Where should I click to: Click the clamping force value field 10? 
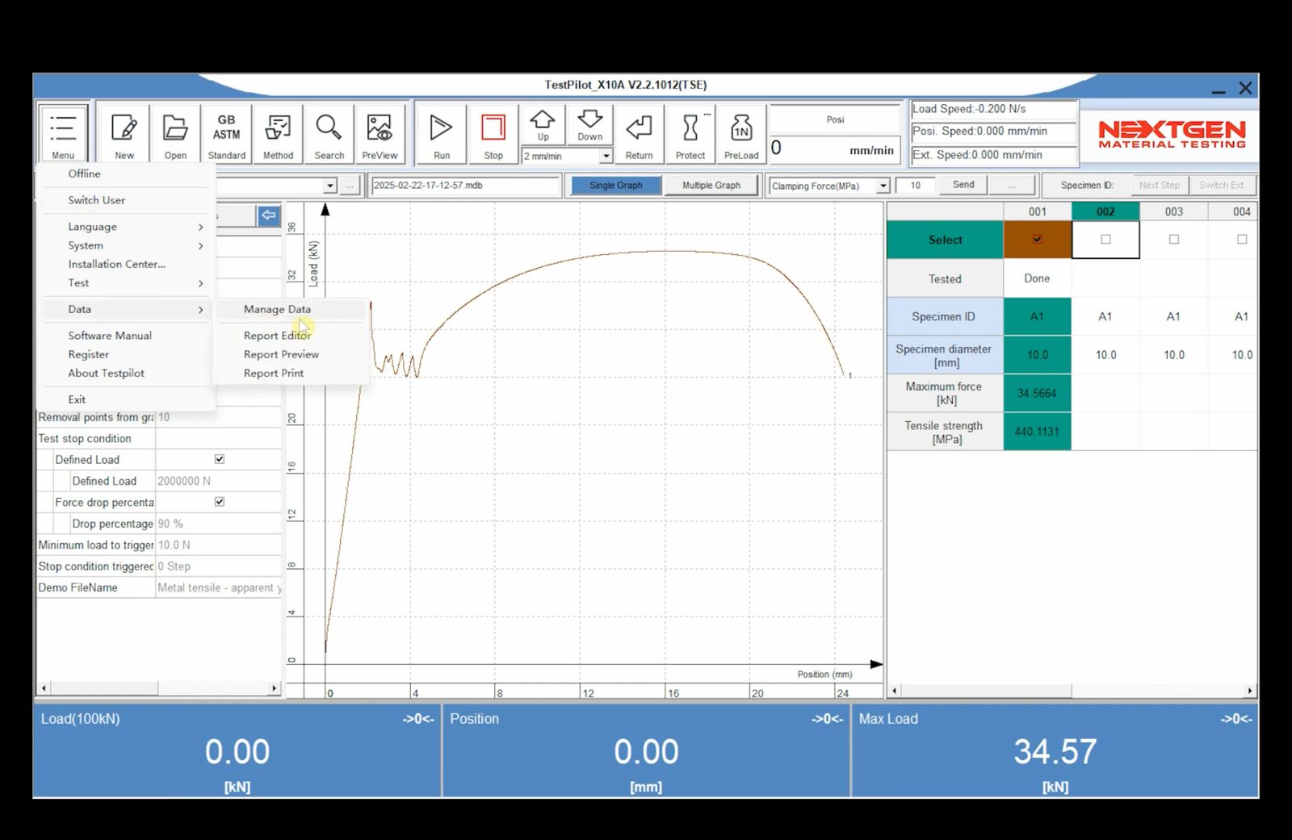(x=916, y=186)
